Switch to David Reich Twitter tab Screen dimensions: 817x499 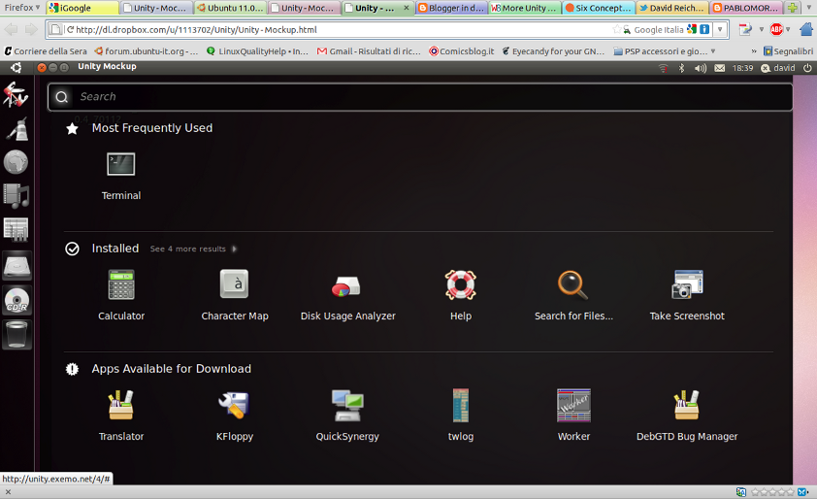tap(672, 8)
